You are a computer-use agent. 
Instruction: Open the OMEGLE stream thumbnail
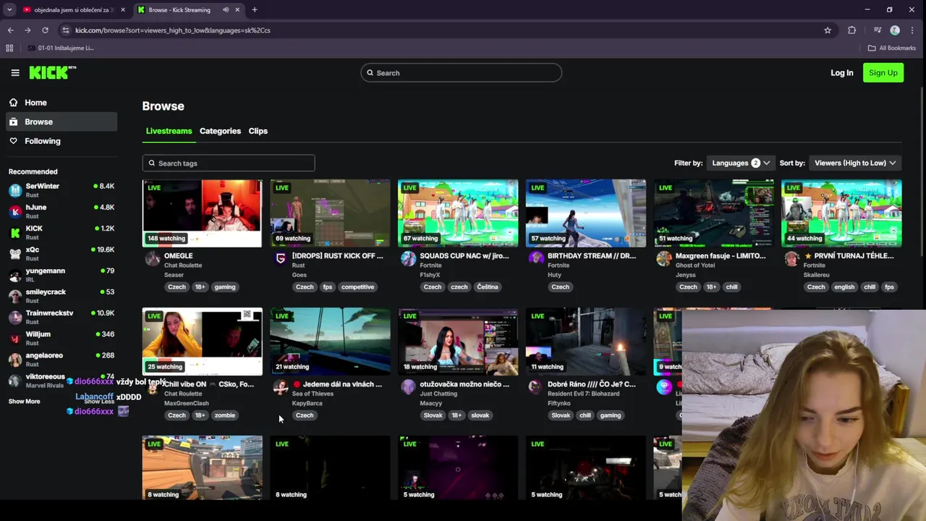[x=202, y=213]
